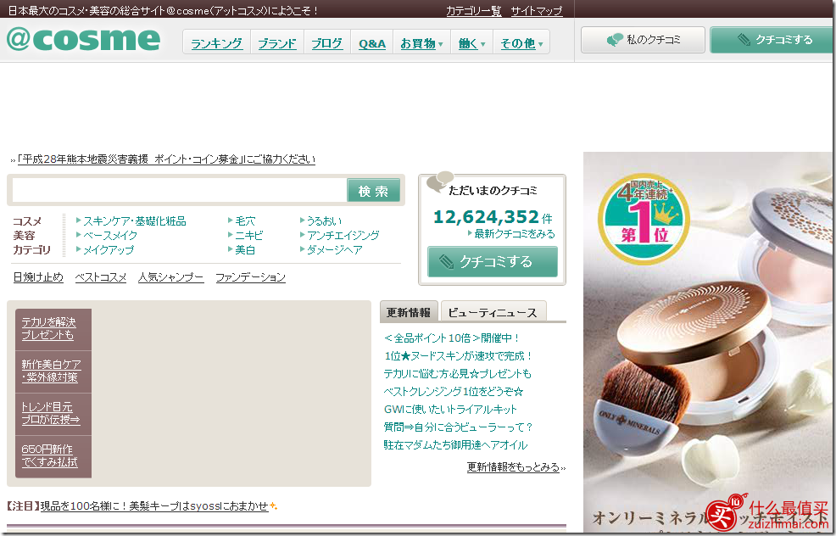Go to the ブランド menu item

point(276,44)
